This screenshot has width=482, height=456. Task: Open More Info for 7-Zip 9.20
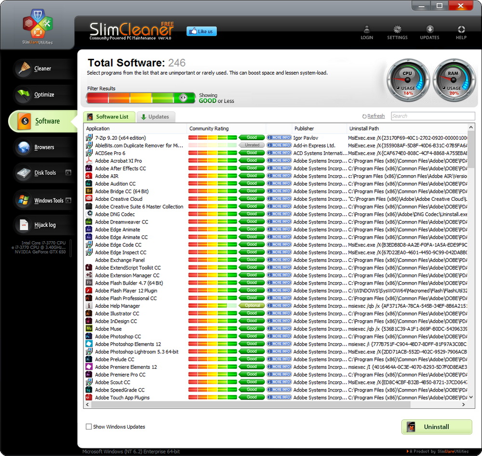(279, 138)
